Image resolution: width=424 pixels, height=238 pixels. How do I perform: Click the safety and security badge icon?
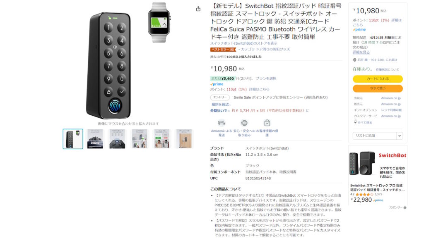pos(244,123)
